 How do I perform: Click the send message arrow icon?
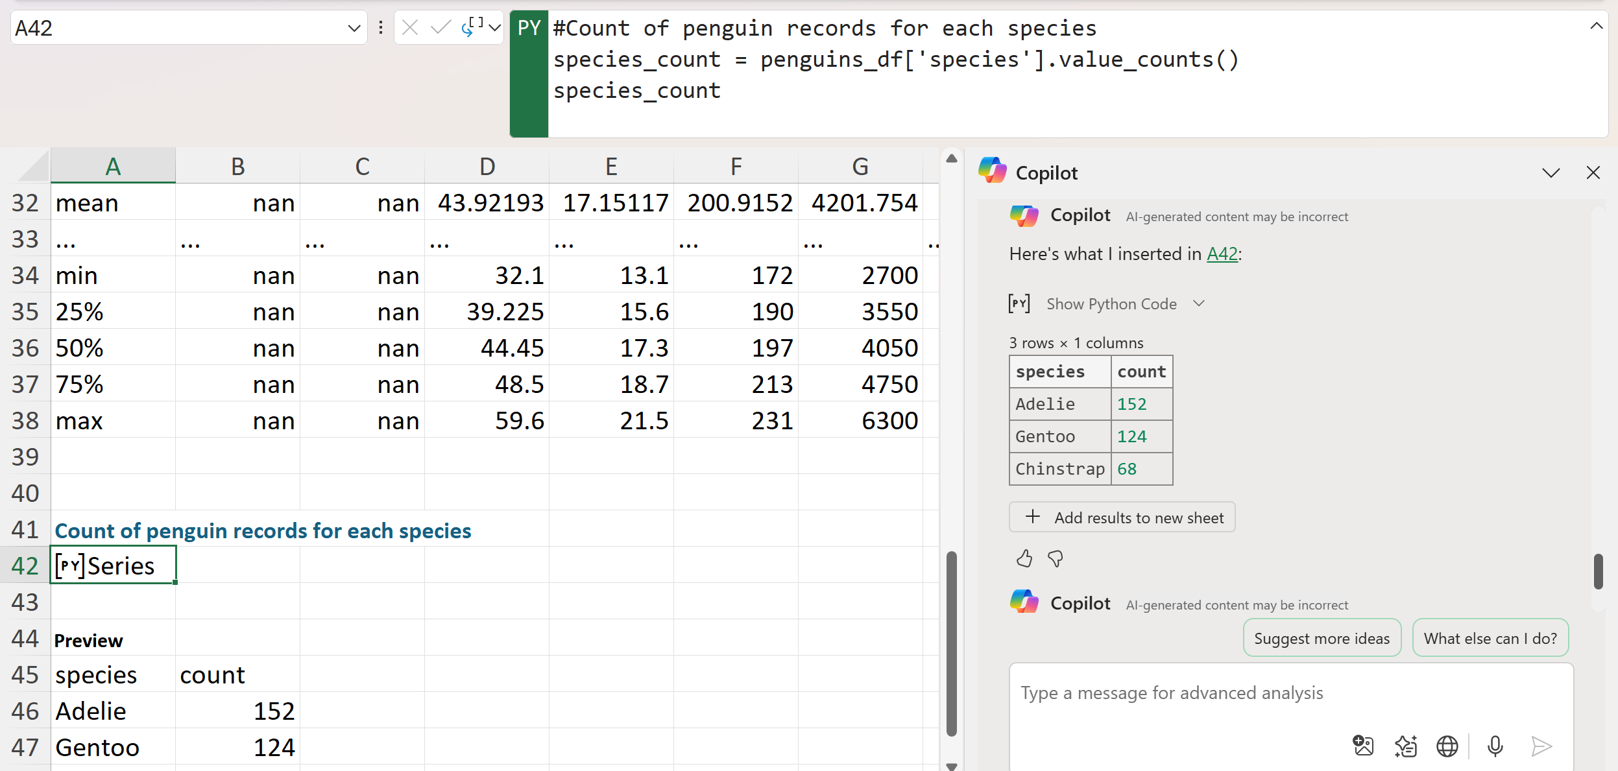point(1541,746)
